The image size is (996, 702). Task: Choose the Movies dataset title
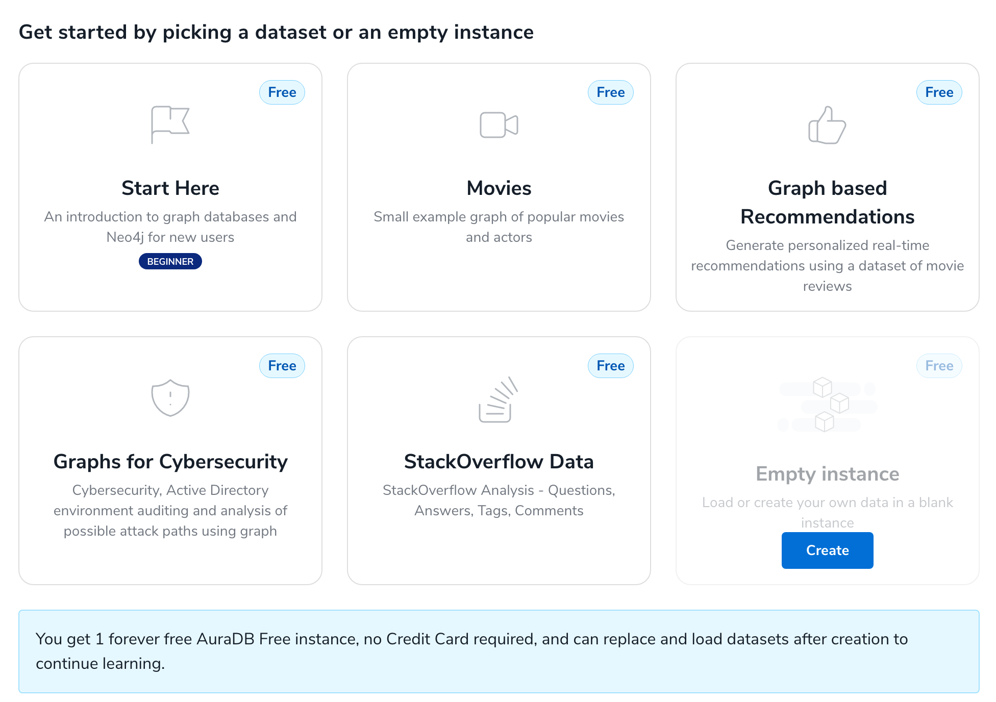coord(499,188)
